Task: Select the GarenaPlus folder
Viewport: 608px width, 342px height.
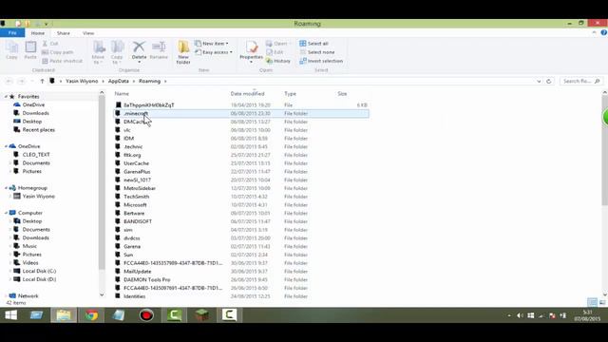Action: 240,171
